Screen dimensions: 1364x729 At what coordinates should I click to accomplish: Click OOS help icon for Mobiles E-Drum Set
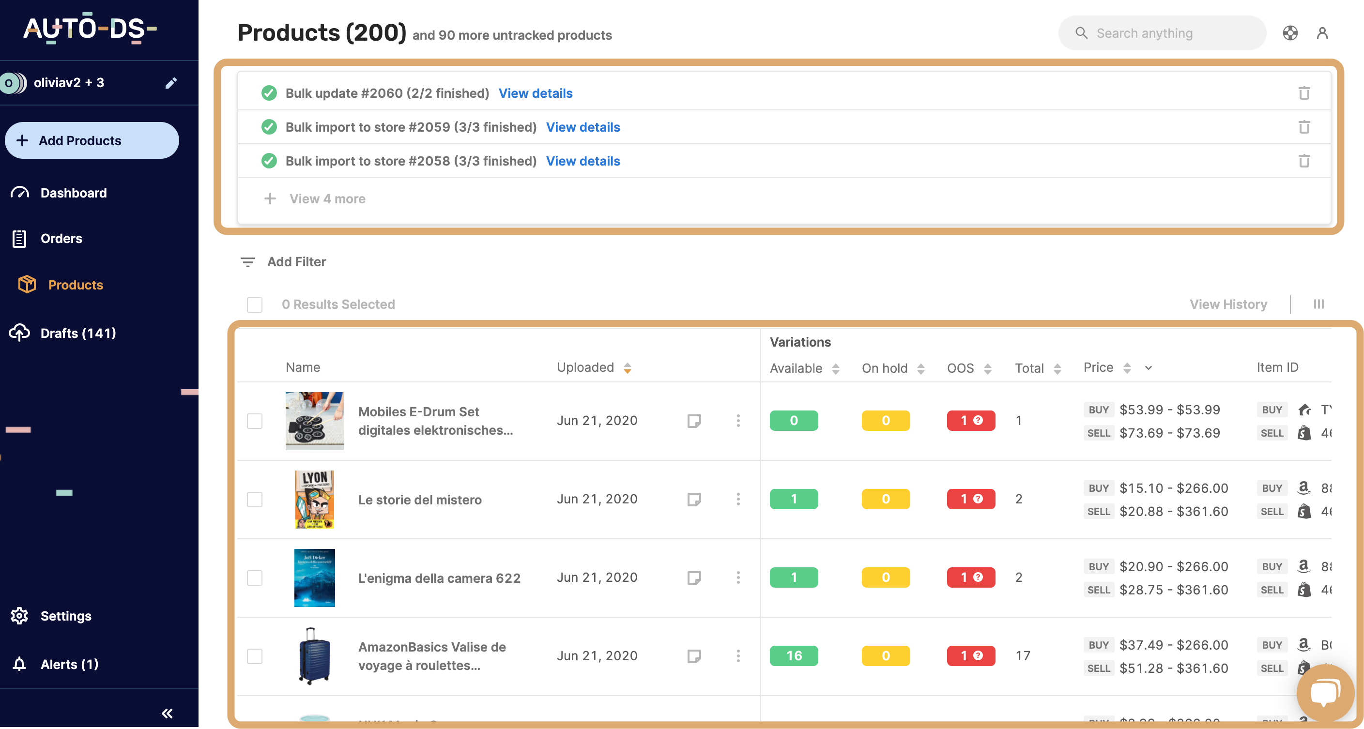point(978,420)
